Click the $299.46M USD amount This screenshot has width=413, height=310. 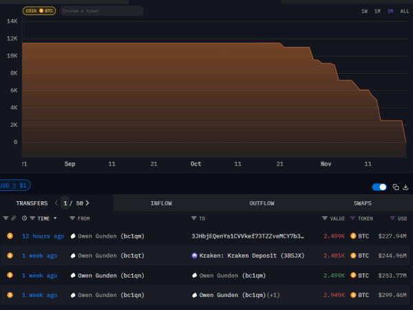tap(392, 296)
